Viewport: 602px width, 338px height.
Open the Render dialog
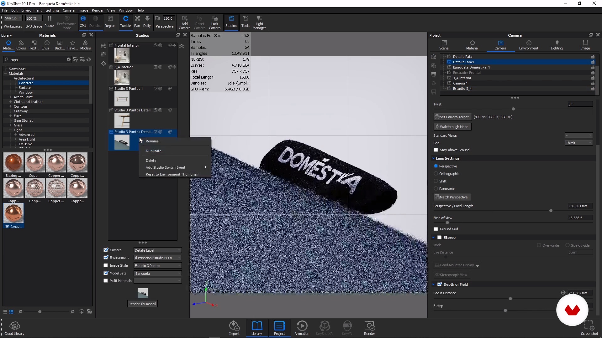(369, 328)
